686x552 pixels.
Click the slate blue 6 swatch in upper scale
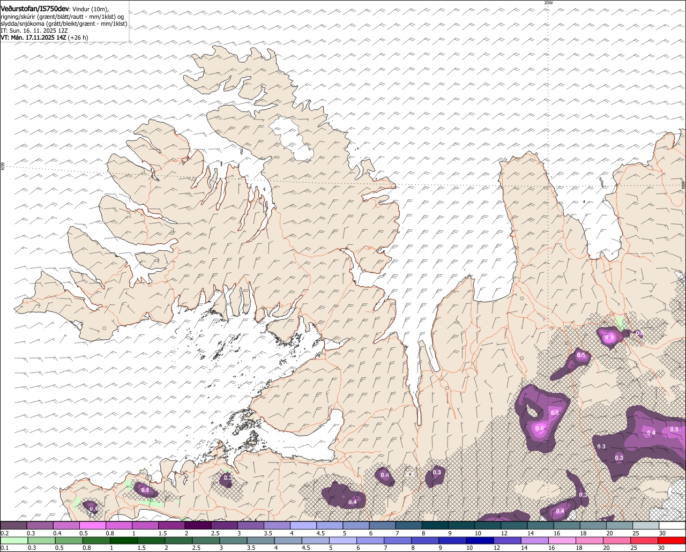click(383, 525)
